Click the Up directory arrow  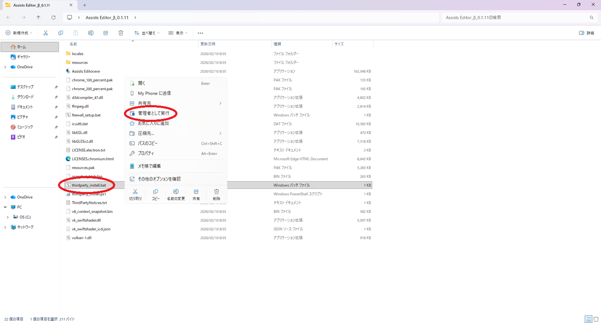(x=38, y=18)
